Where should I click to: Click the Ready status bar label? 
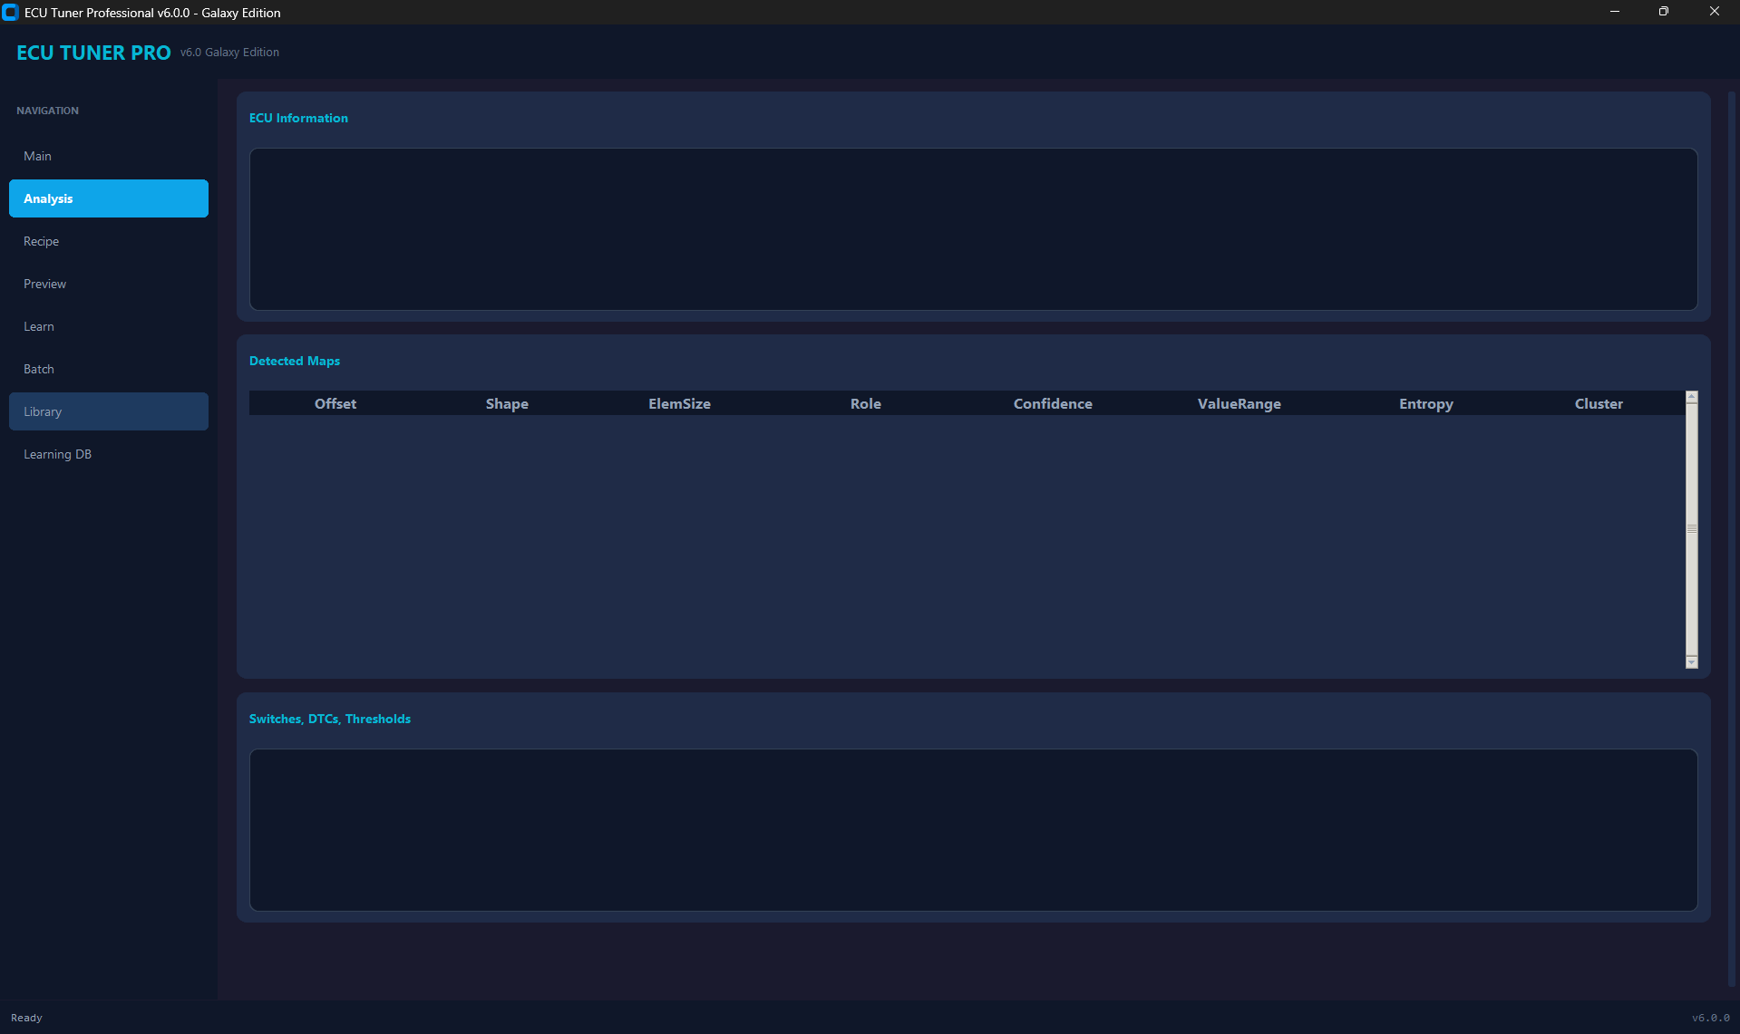[27, 1017]
